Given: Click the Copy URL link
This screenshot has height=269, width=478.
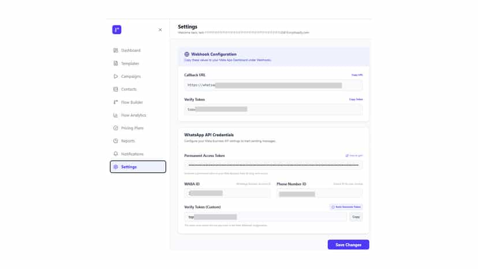Looking at the screenshot, I should click(x=357, y=75).
